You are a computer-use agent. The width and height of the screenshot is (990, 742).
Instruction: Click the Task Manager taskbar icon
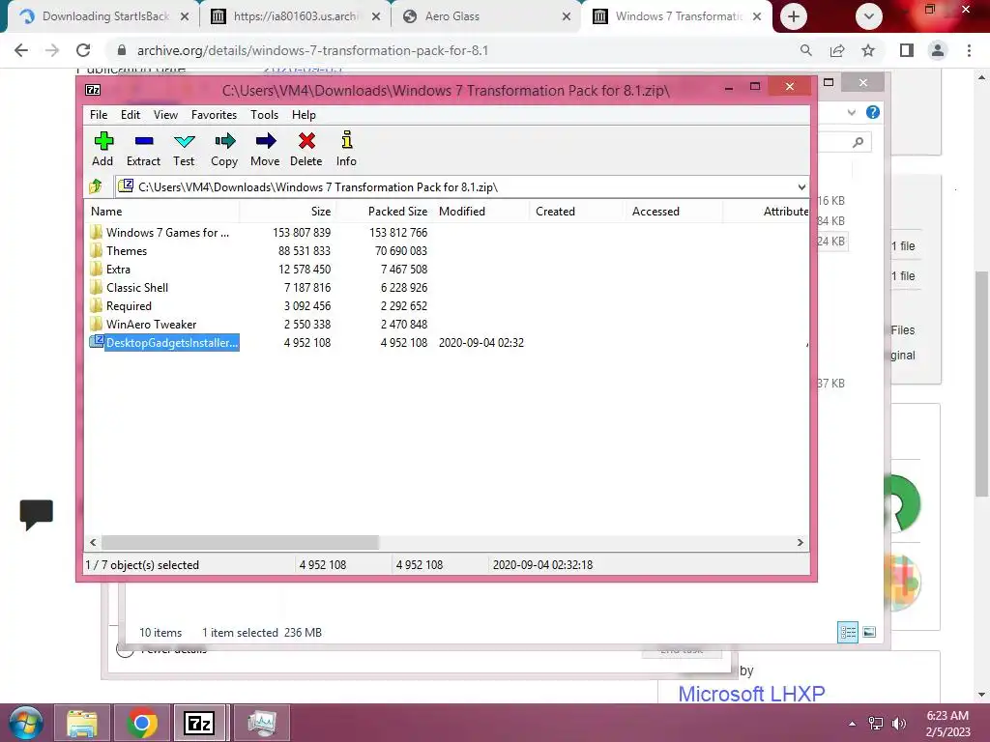pos(262,723)
